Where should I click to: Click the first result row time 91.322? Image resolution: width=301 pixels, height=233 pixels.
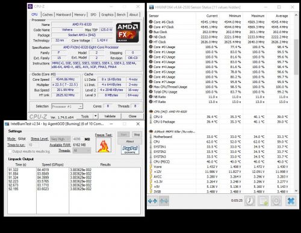tap(13, 170)
